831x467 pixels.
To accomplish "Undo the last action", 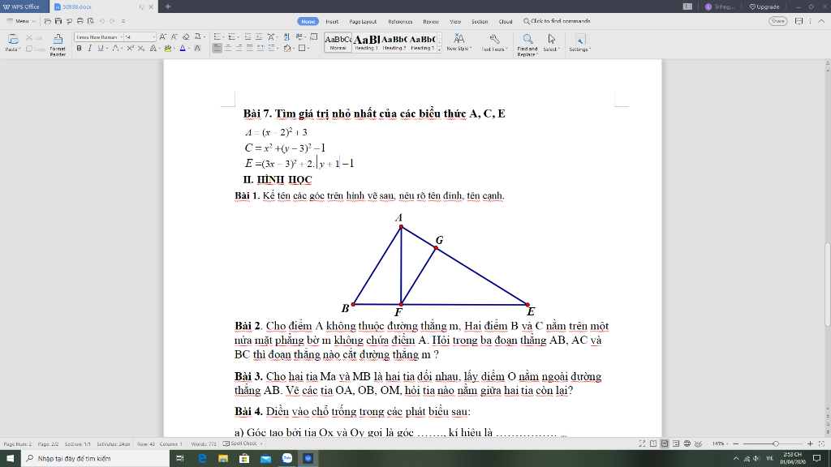I will pyautogui.click(x=101, y=21).
